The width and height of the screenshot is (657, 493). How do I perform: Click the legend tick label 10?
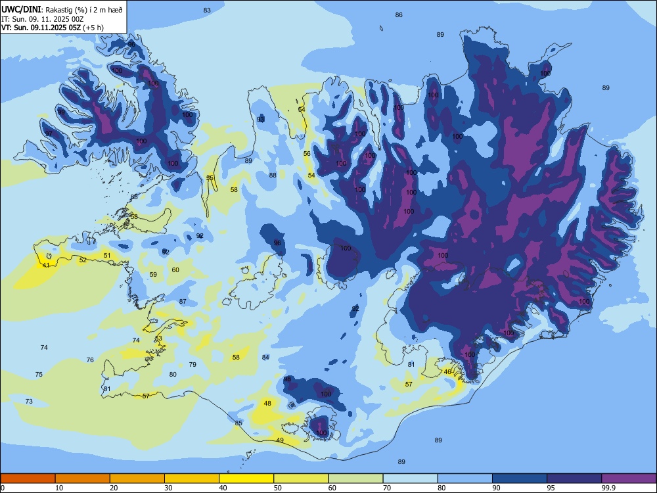pos(59,488)
